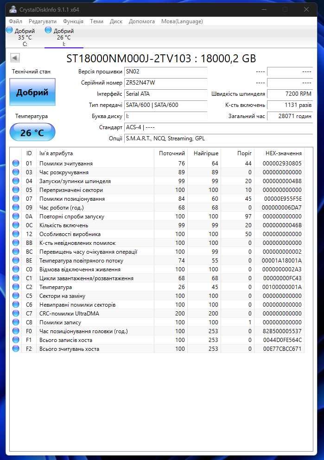Click status orb for C5 Сектори на заміну

(x=16, y=296)
